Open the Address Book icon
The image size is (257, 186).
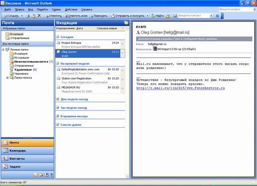point(175,16)
